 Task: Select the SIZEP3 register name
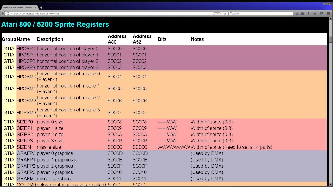click(x=25, y=141)
